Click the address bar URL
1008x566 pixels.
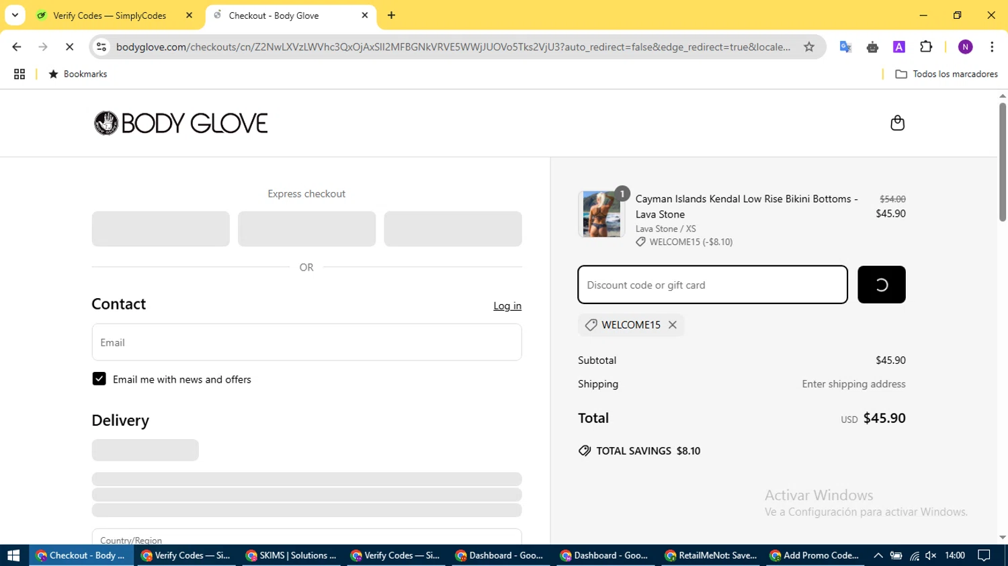point(453,47)
